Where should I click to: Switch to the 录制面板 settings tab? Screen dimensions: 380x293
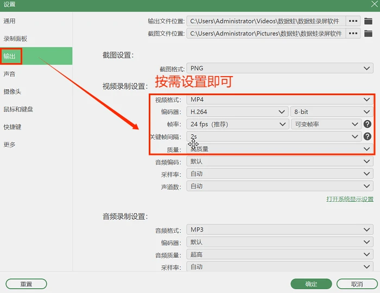[x=36, y=39]
